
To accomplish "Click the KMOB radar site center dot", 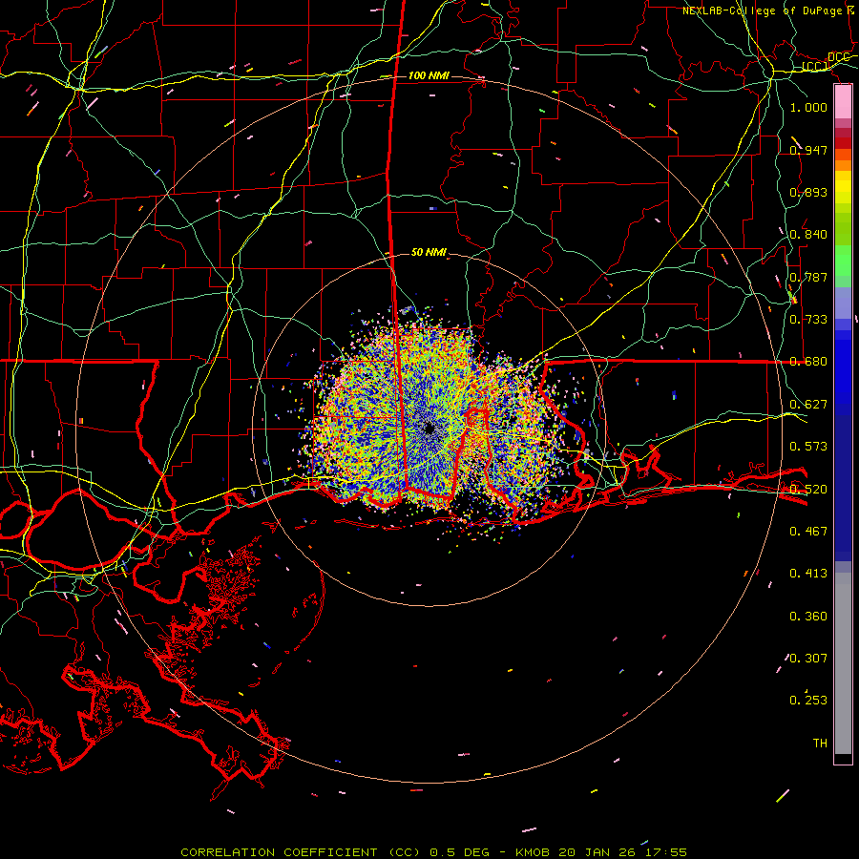I will [429, 429].
